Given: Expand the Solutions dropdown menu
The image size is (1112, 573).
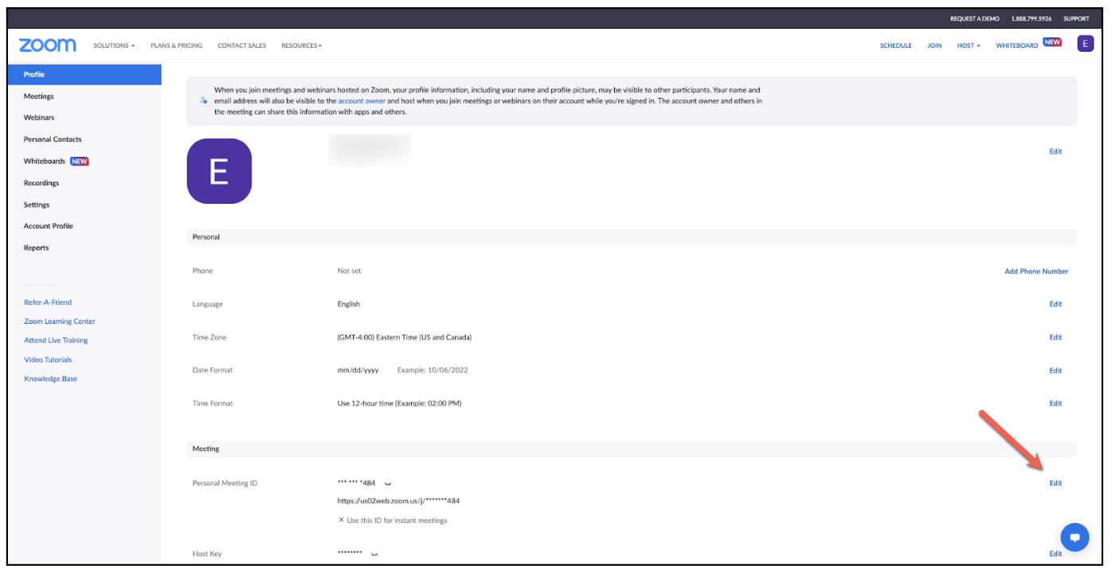Looking at the screenshot, I should [x=114, y=46].
